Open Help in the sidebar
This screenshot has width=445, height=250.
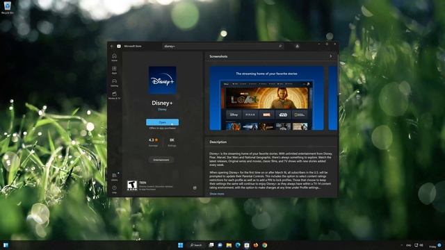(x=114, y=190)
